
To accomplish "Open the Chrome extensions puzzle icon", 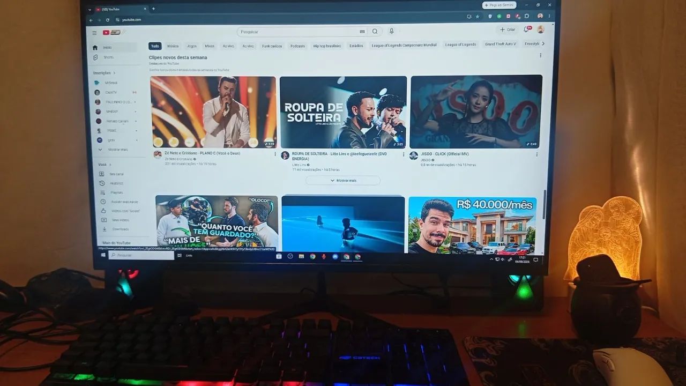I will 527,16.
